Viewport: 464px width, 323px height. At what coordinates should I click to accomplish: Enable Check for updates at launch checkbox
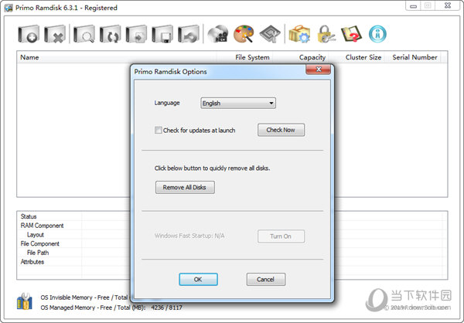(x=159, y=130)
